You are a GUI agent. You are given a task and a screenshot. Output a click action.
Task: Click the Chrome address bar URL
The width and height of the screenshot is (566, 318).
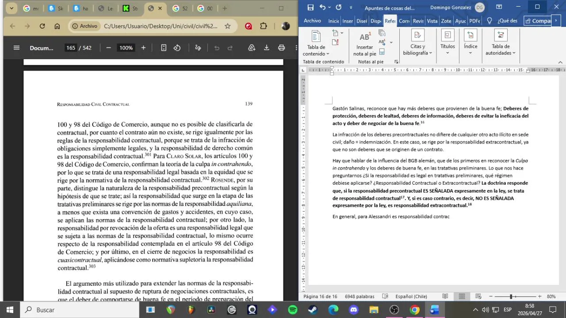tap(161, 26)
